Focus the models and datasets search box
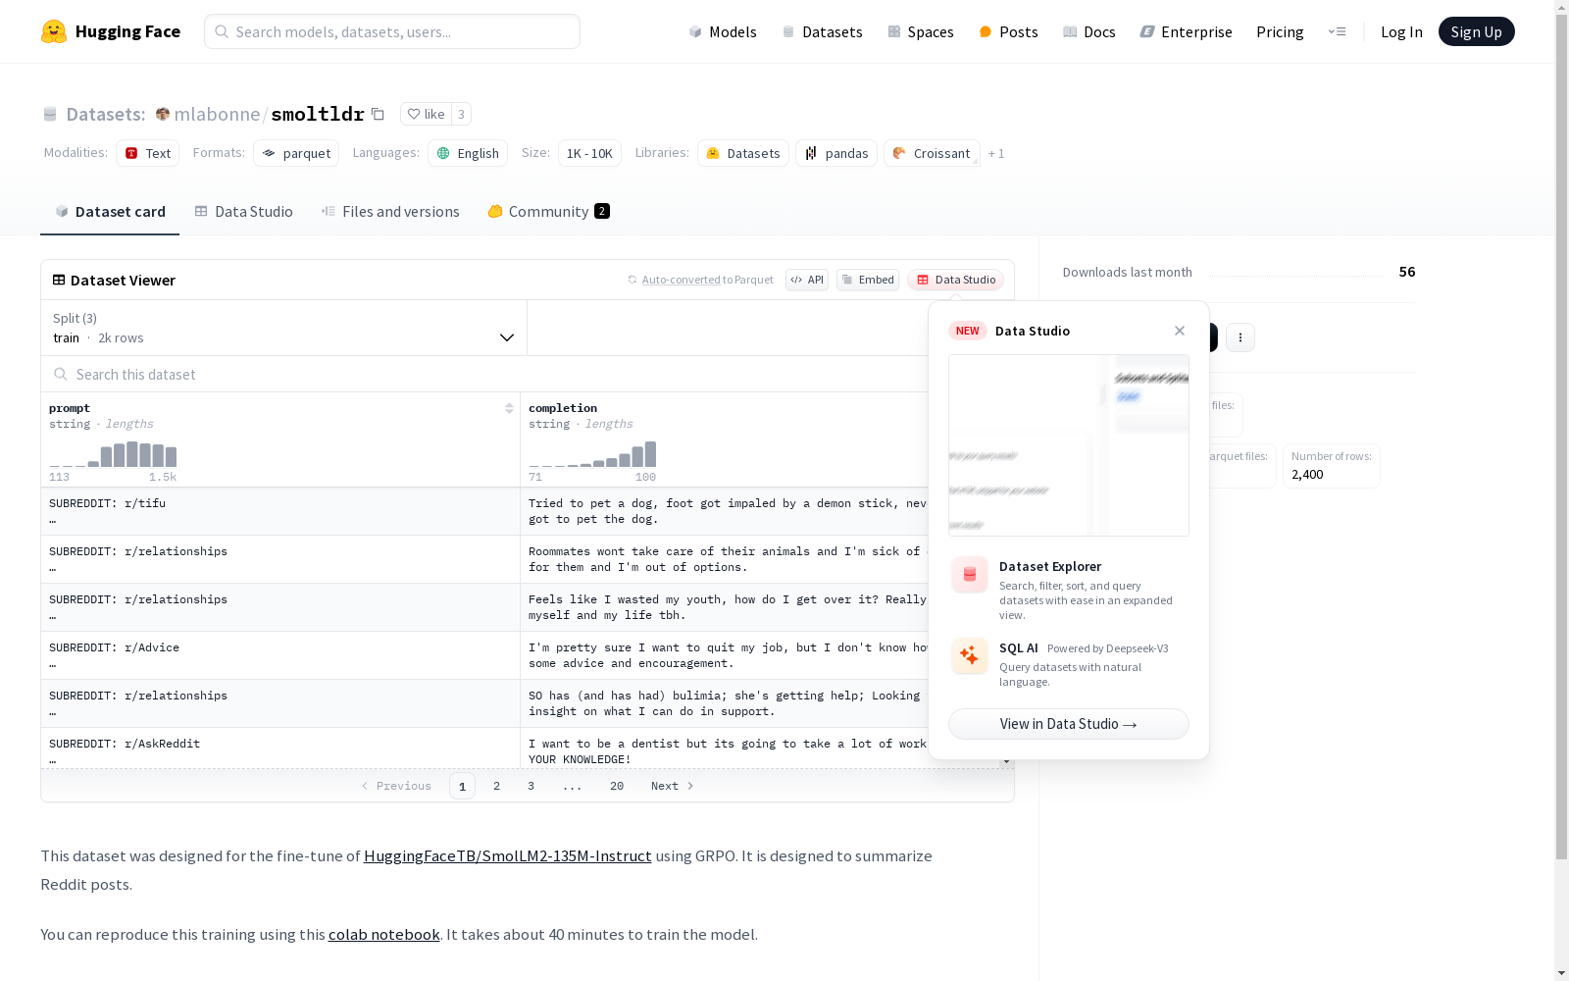 [x=392, y=31]
